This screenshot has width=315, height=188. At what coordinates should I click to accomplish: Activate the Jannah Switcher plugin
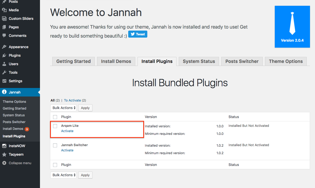coord(67,150)
